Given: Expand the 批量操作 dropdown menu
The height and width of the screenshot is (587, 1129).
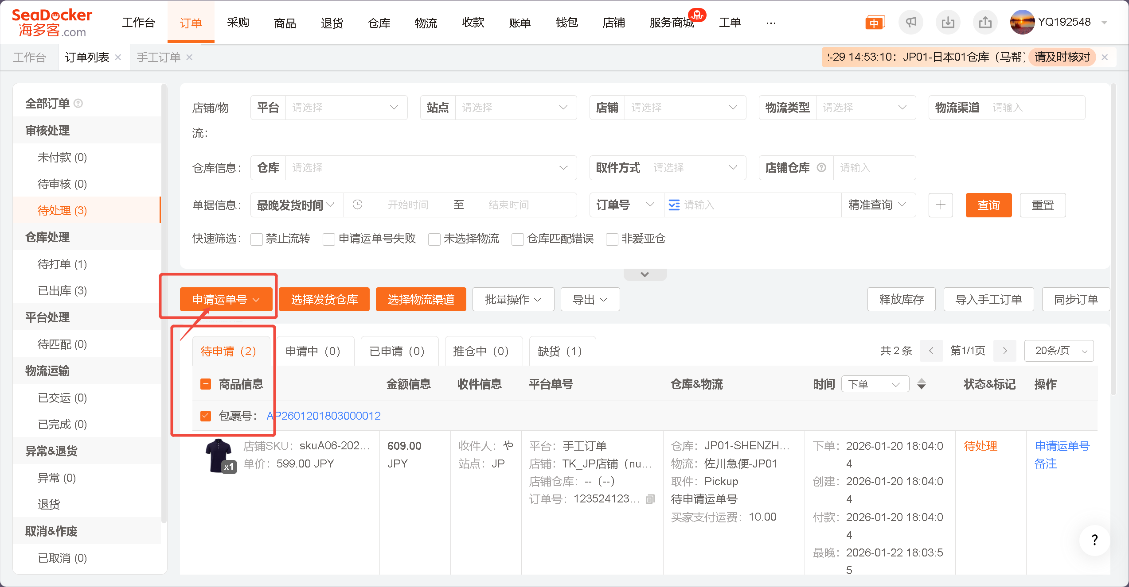Looking at the screenshot, I should [x=513, y=300].
